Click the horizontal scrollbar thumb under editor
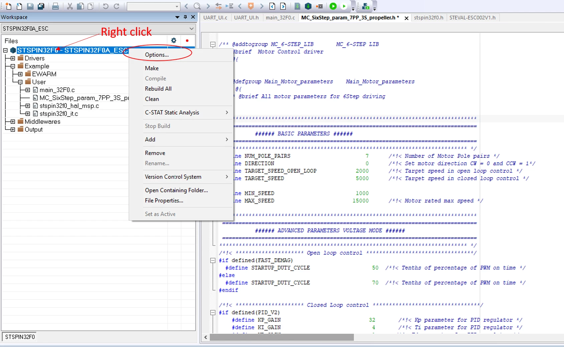Screen dimensions: 564x347 tap(282, 337)
